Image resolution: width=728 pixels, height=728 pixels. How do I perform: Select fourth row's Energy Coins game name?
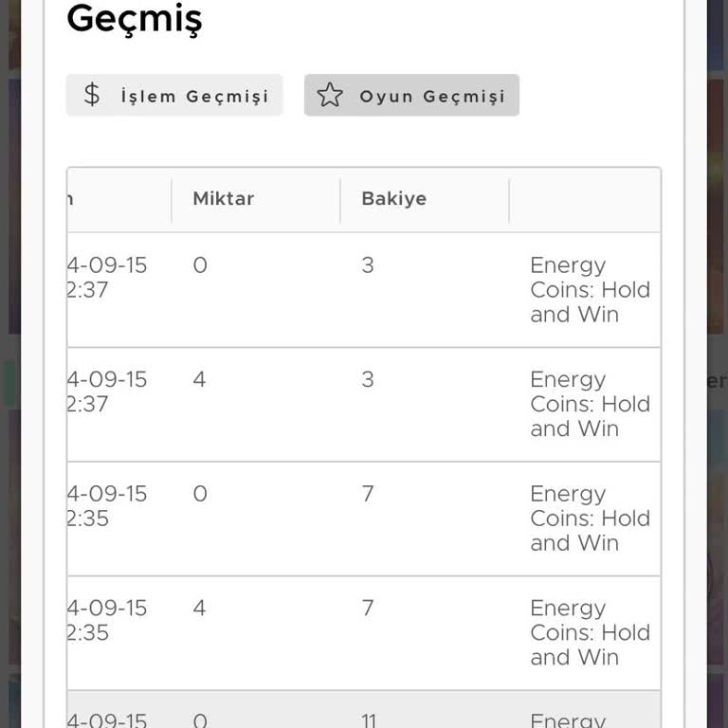point(590,632)
